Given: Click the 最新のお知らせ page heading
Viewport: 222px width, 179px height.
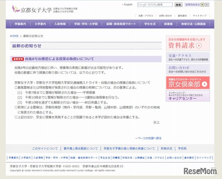Looking at the screenshot, I should [27, 46].
